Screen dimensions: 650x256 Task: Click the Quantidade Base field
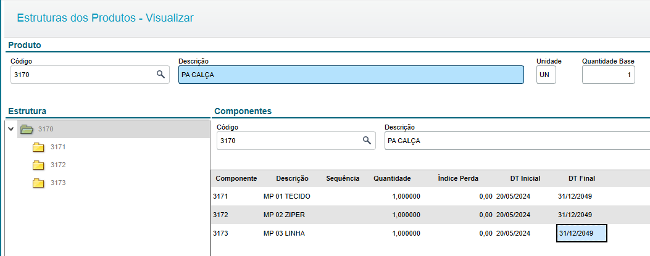click(x=608, y=75)
